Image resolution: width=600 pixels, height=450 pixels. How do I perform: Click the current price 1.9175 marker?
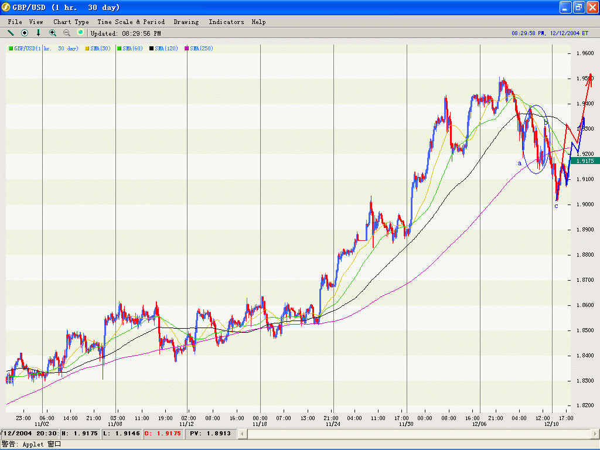tap(585, 161)
